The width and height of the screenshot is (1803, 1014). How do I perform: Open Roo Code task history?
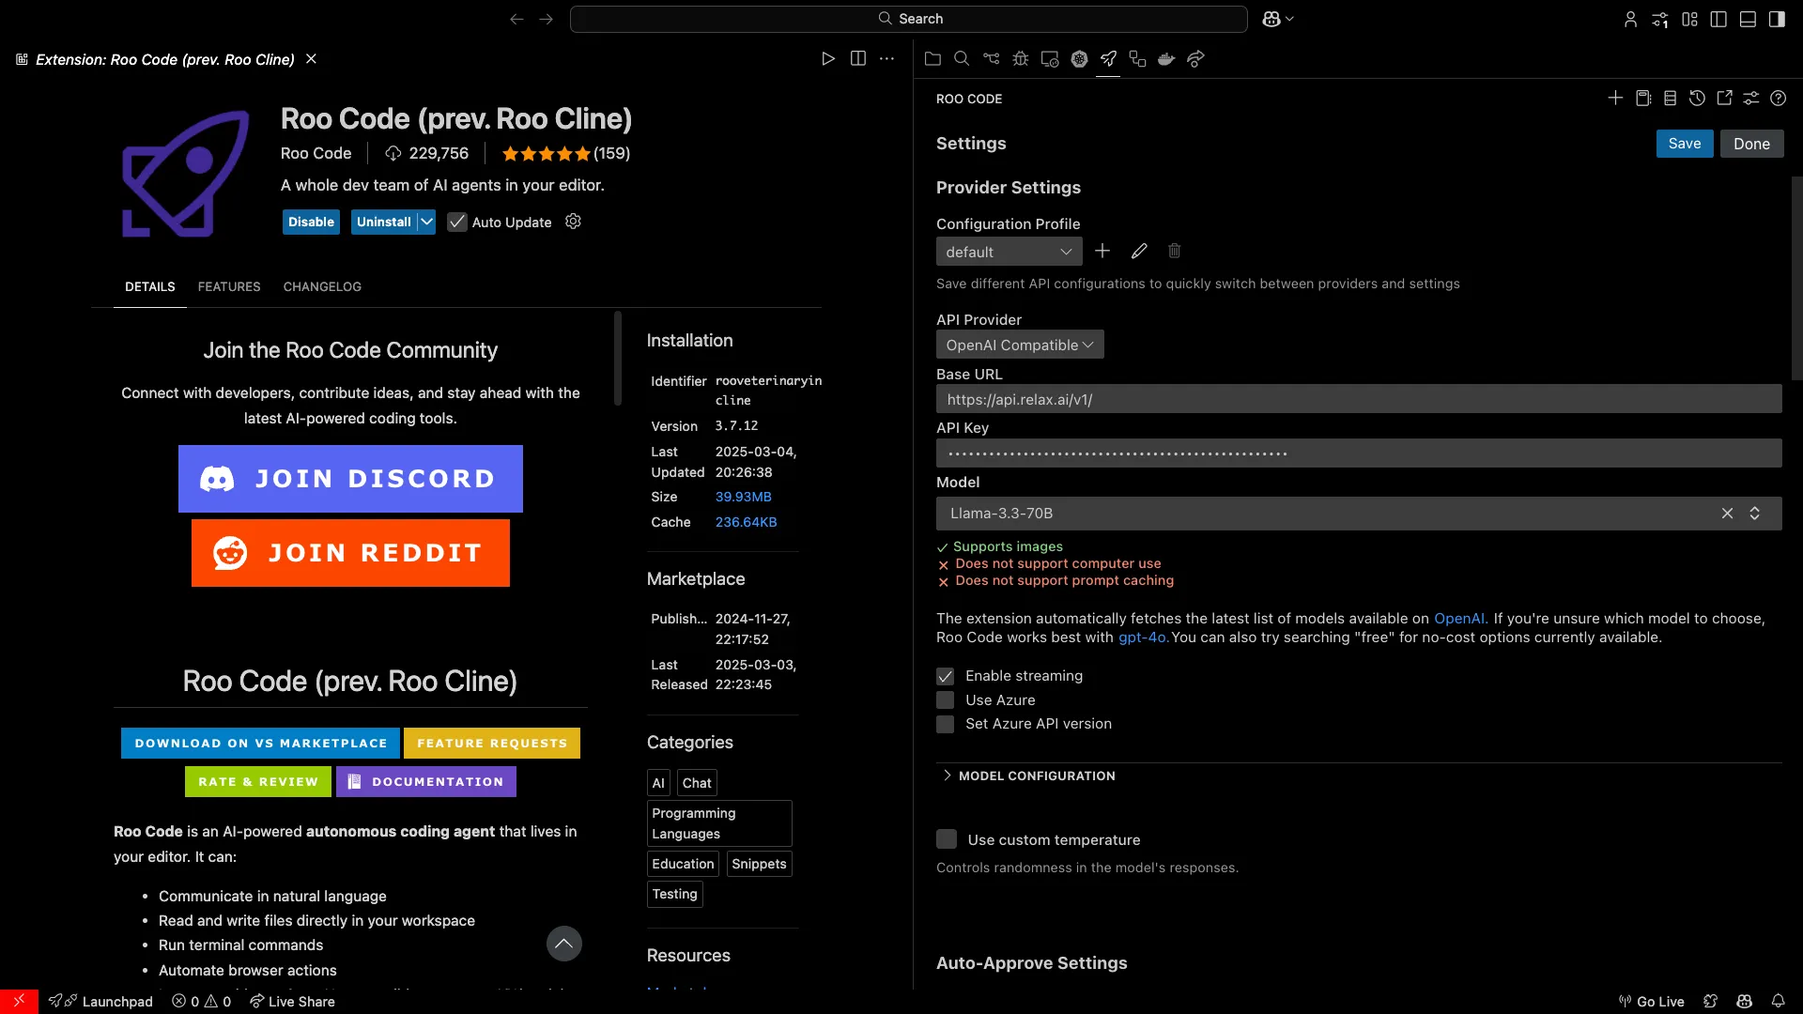(1697, 99)
